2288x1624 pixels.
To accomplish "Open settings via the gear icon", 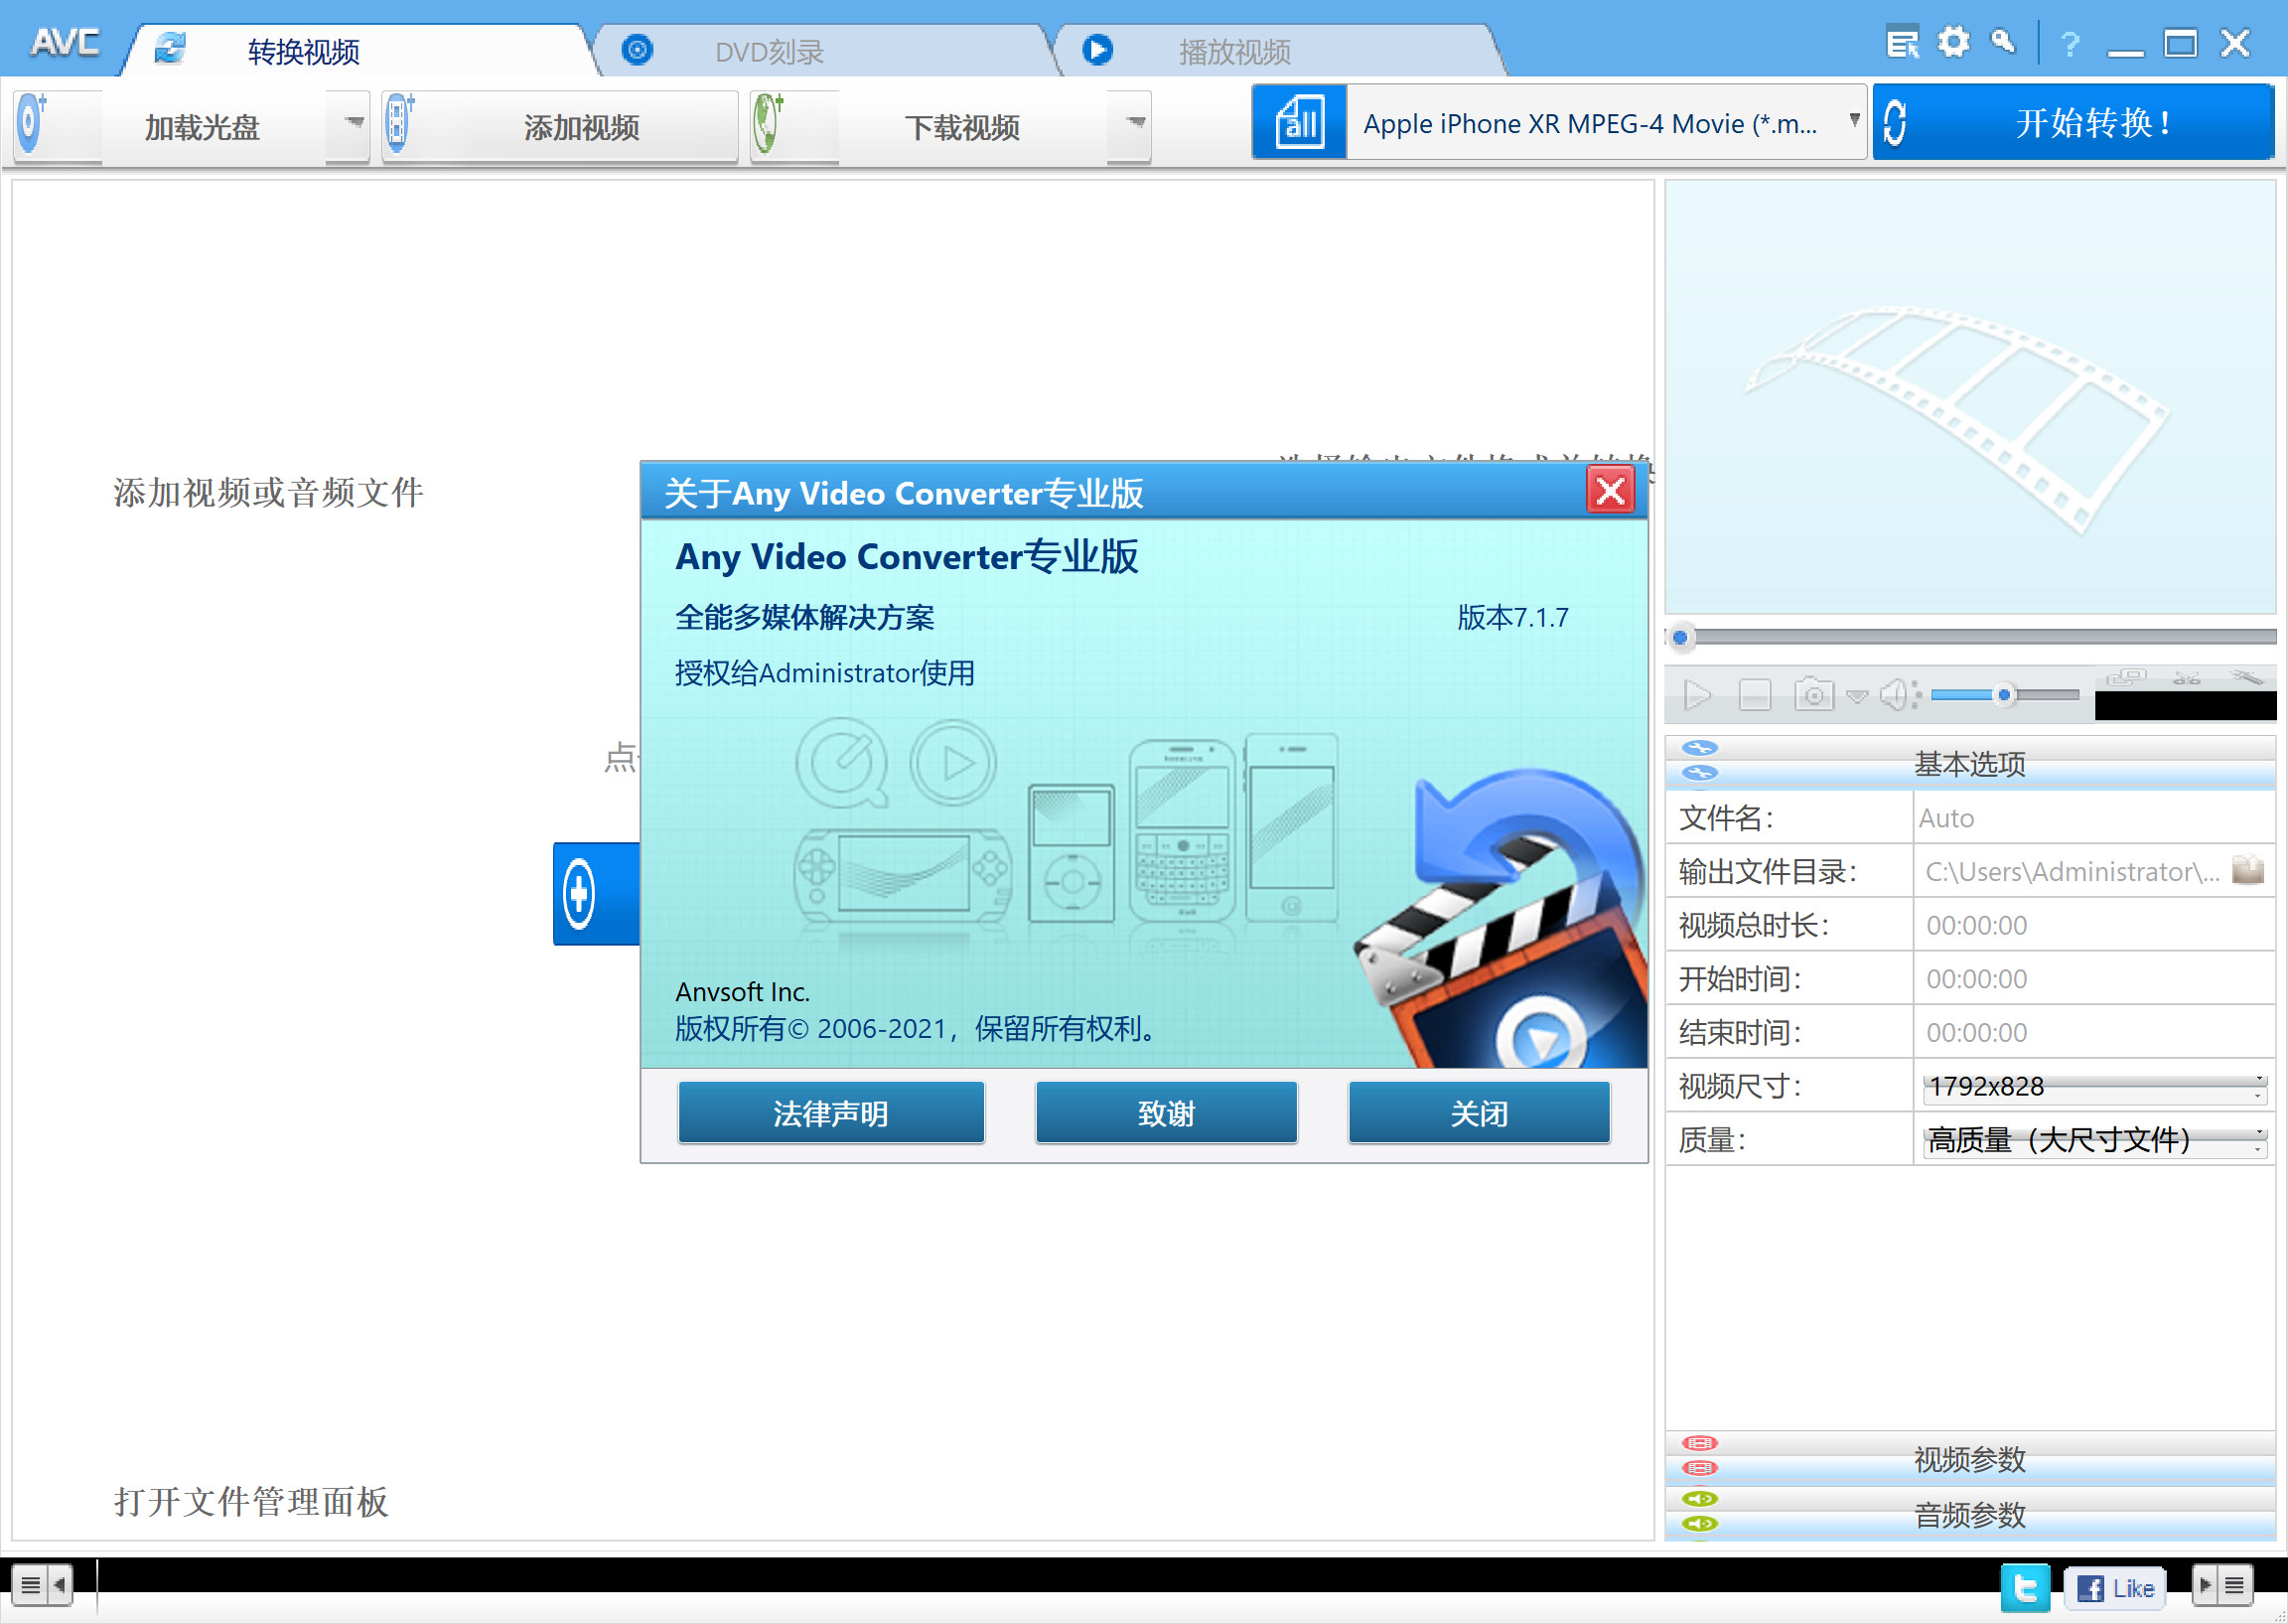I will [1953, 42].
